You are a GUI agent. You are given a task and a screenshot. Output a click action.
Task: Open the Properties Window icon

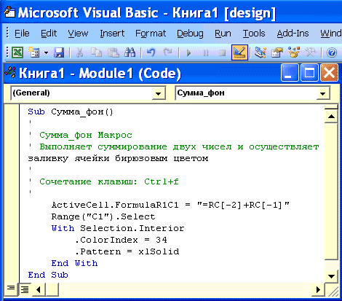277,52
